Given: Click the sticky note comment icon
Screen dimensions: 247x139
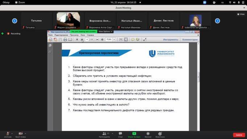Looking at the screenshot, I should click(x=133, y=39).
